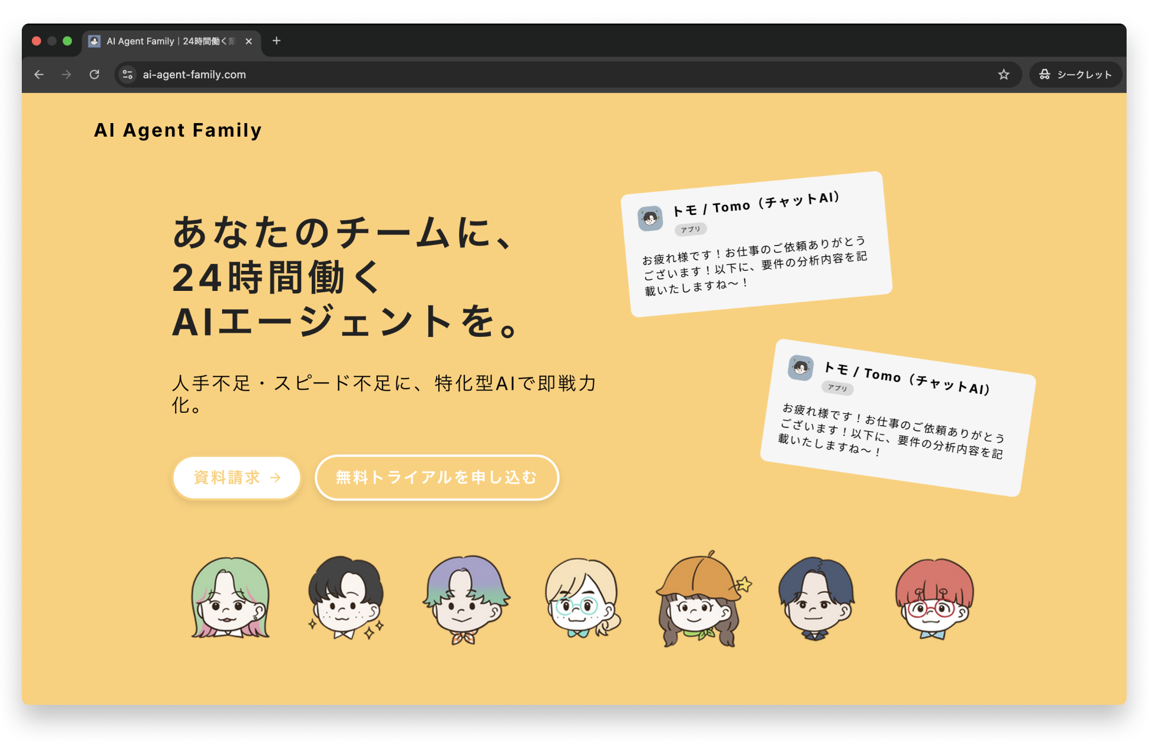Reload the page with the refresh icon
The height and width of the screenshot is (752, 1149).
coord(94,75)
